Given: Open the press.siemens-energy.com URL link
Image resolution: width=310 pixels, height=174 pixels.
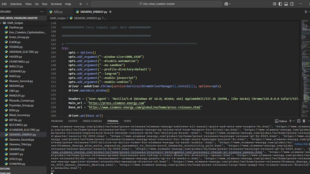Looking at the screenshot, I should pyautogui.click(x=117, y=103).
